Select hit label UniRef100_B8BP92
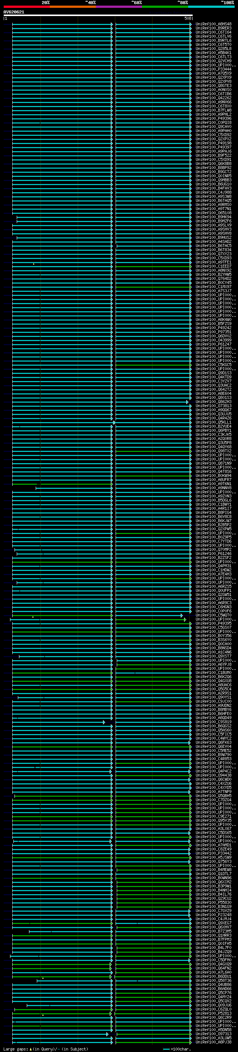The image size is (238, 1052). pyautogui.click(x=213, y=168)
